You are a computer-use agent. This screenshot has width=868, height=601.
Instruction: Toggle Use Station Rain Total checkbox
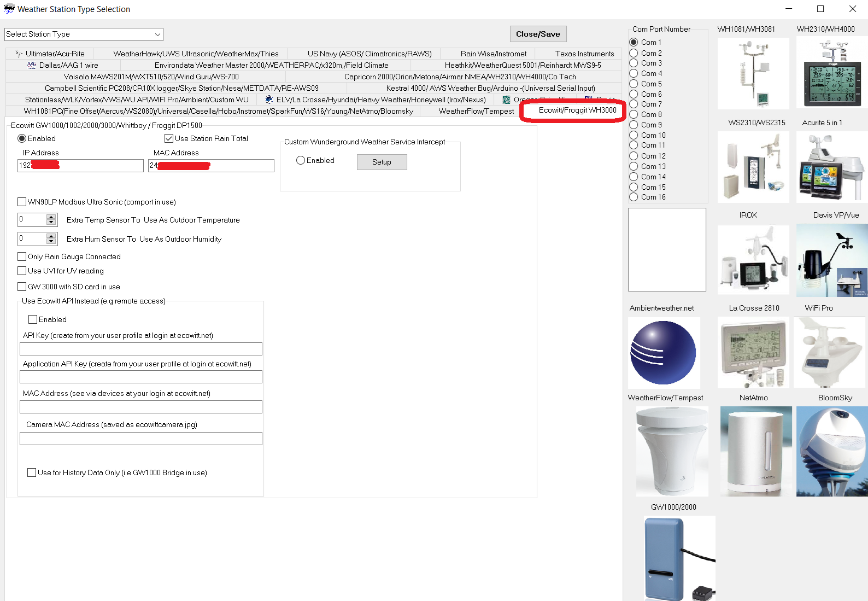click(x=169, y=139)
